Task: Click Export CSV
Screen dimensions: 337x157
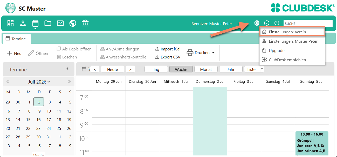Action: [x=168, y=57]
